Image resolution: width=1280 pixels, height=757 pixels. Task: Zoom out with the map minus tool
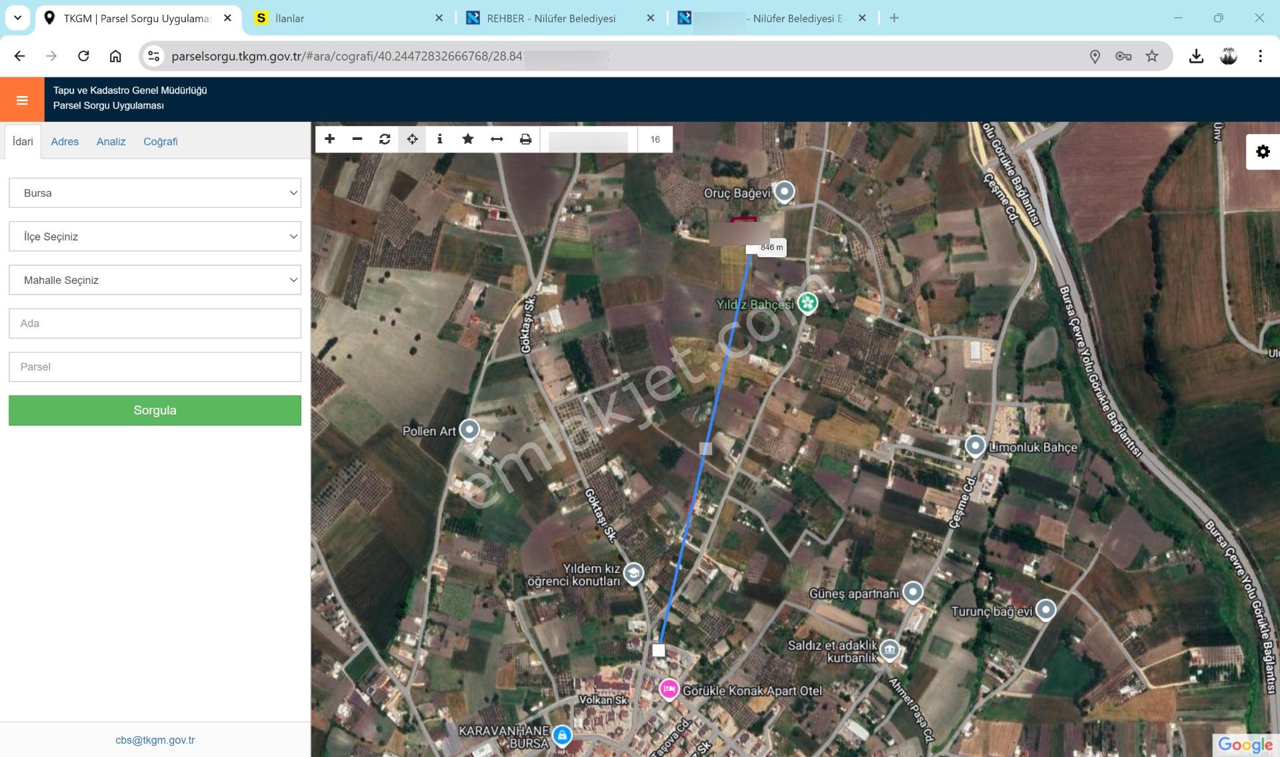[x=357, y=139]
